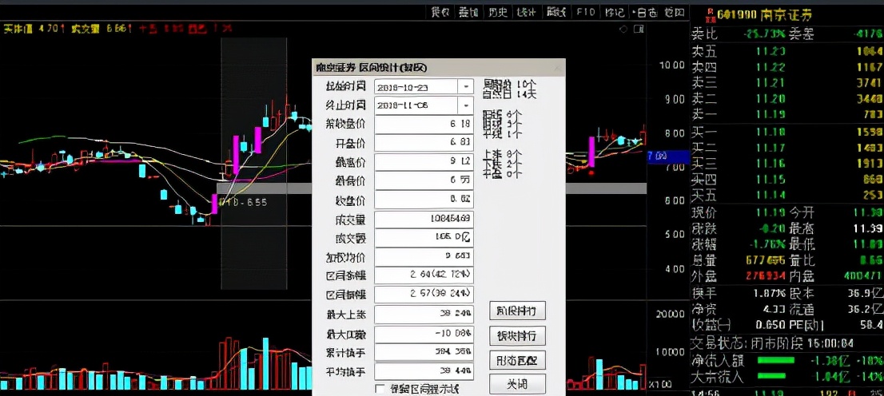
Task: Open the 复权 toolbar item
Action: click(x=440, y=13)
